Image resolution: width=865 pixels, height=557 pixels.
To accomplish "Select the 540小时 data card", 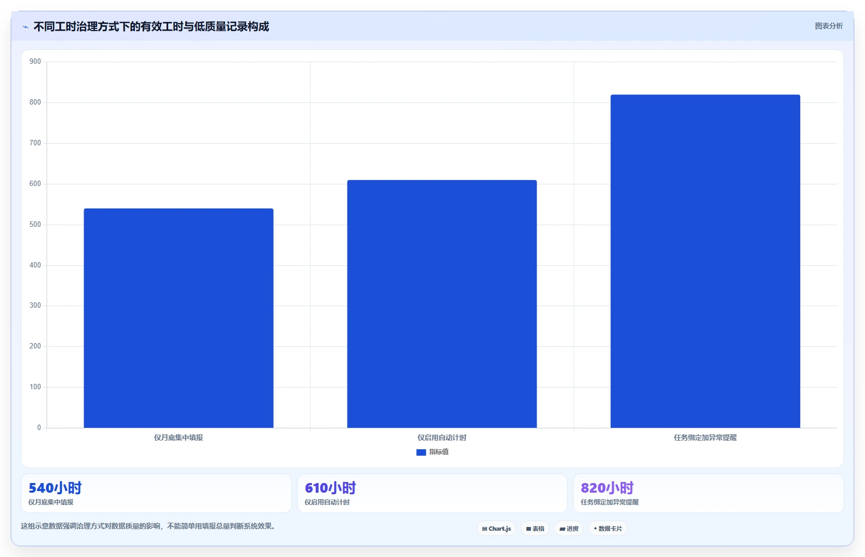I will tap(156, 493).
